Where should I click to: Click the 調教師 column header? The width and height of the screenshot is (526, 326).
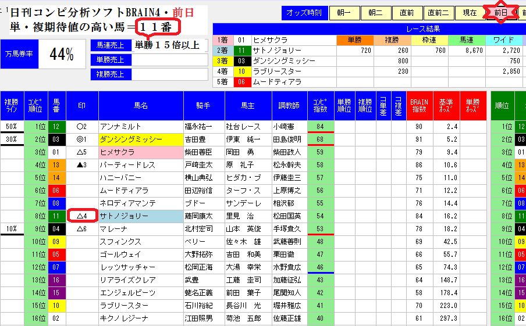290,106
